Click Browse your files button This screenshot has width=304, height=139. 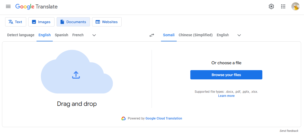pyautogui.click(x=226, y=75)
